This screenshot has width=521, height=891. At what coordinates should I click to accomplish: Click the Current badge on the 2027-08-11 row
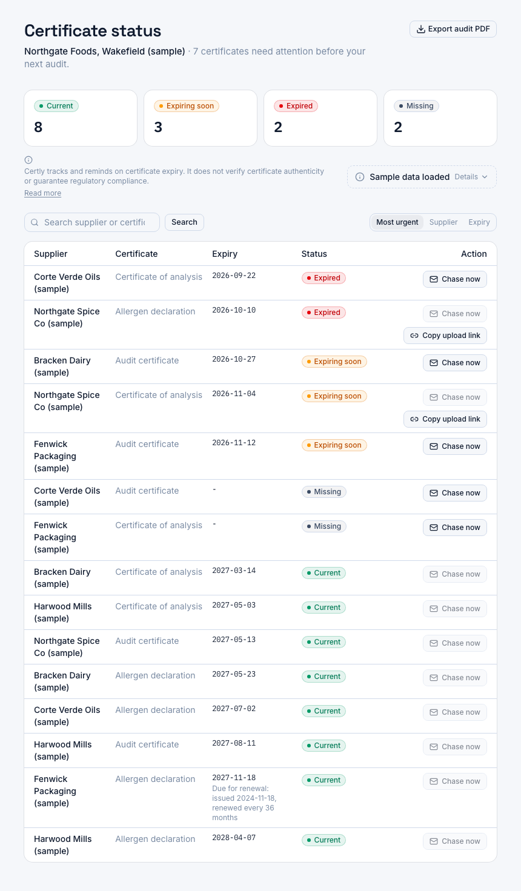[x=324, y=746]
